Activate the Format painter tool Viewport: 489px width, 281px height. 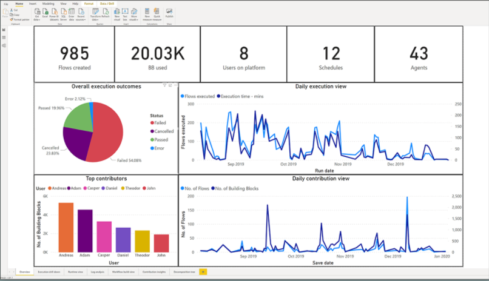(x=19, y=19)
